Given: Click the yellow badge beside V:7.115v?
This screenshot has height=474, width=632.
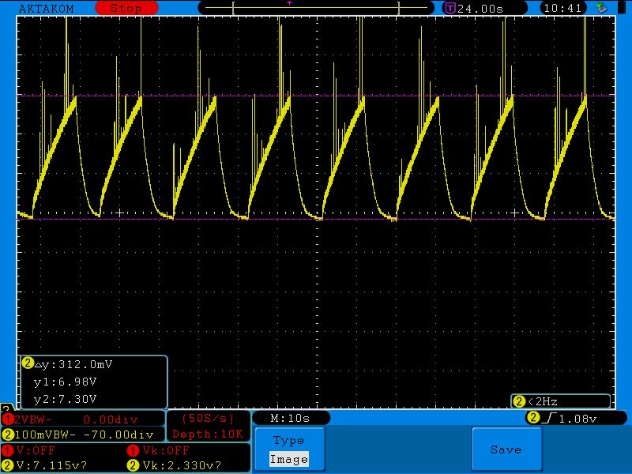Looking at the screenshot, I should click(x=8, y=465).
